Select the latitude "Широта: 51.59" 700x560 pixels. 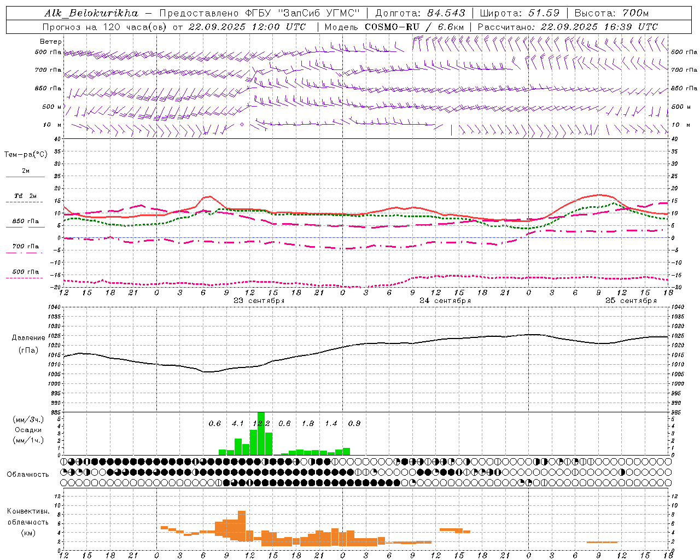(x=520, y=13)
